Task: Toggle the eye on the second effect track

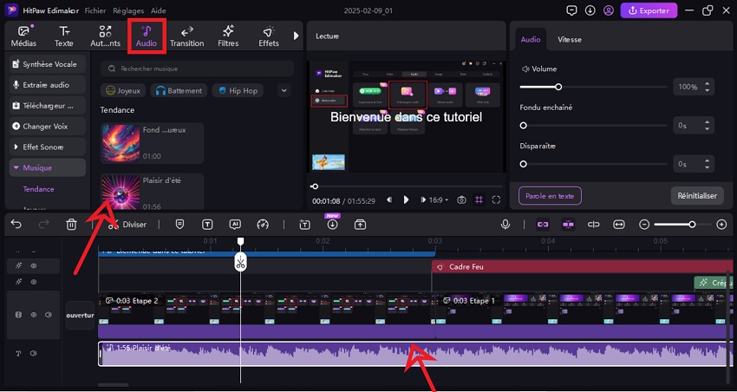Action: pyautogui.click(x=34, y=282)
